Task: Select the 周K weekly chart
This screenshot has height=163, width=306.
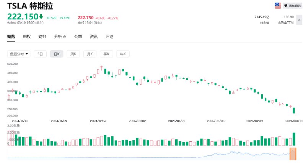Action: pyautogui.click(x=73, y=54)
